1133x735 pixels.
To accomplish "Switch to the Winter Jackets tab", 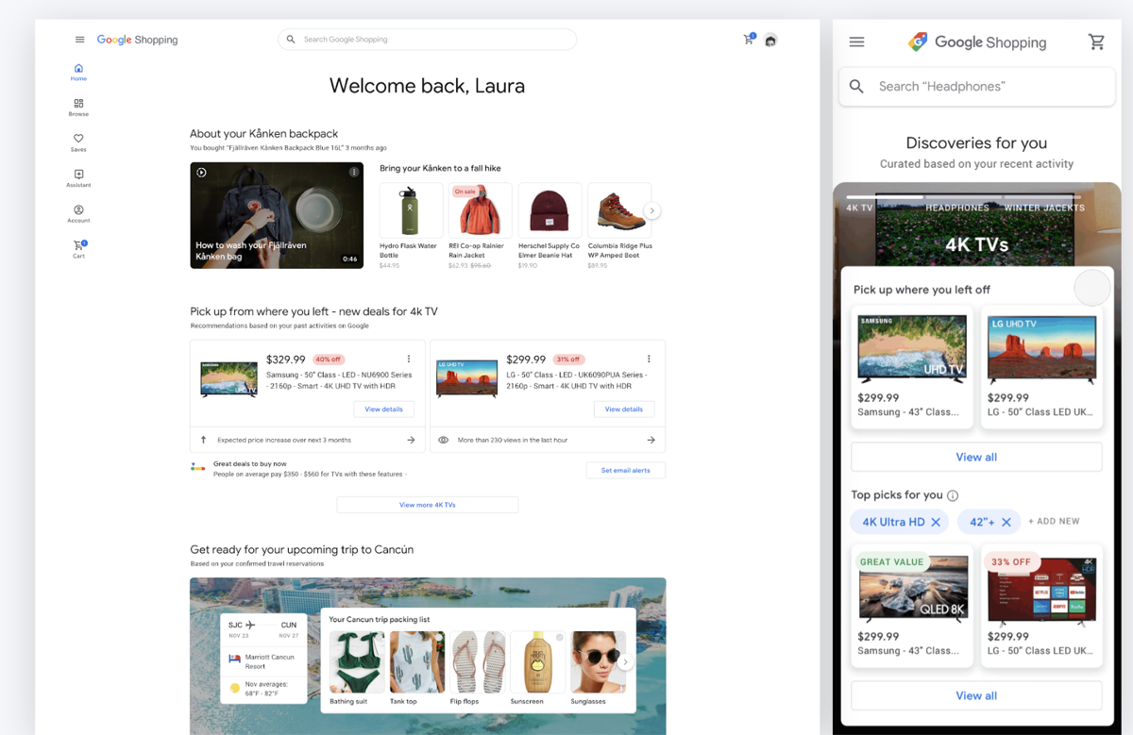I will point(1043,208).
